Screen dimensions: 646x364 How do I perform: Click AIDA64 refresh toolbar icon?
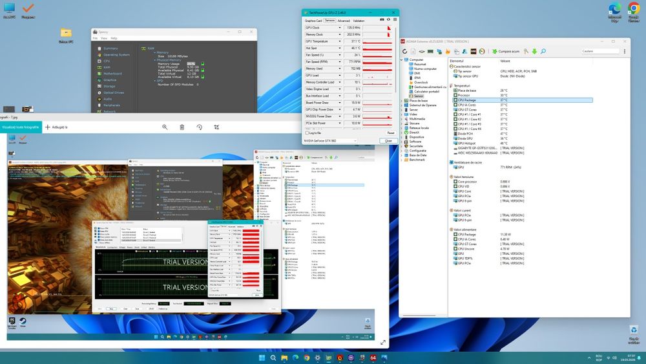click(x=404, y=52)
